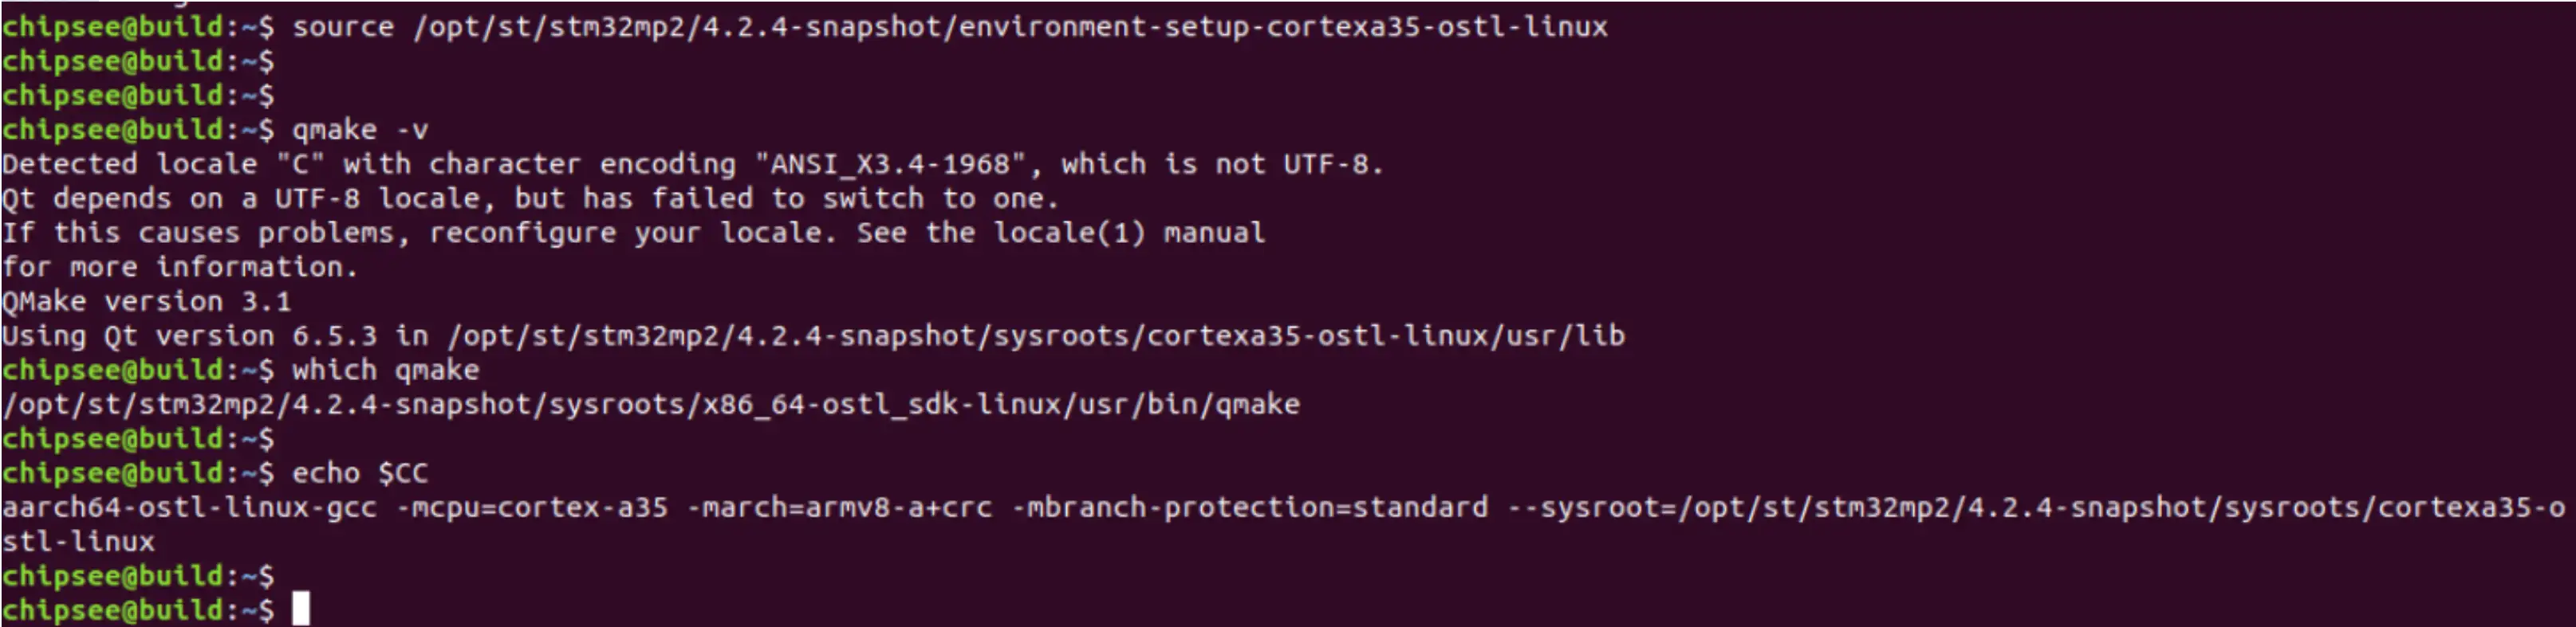Click the "ANSI_X3.4-1968" encoding text

pyautogui.click(x=890, y=164)
